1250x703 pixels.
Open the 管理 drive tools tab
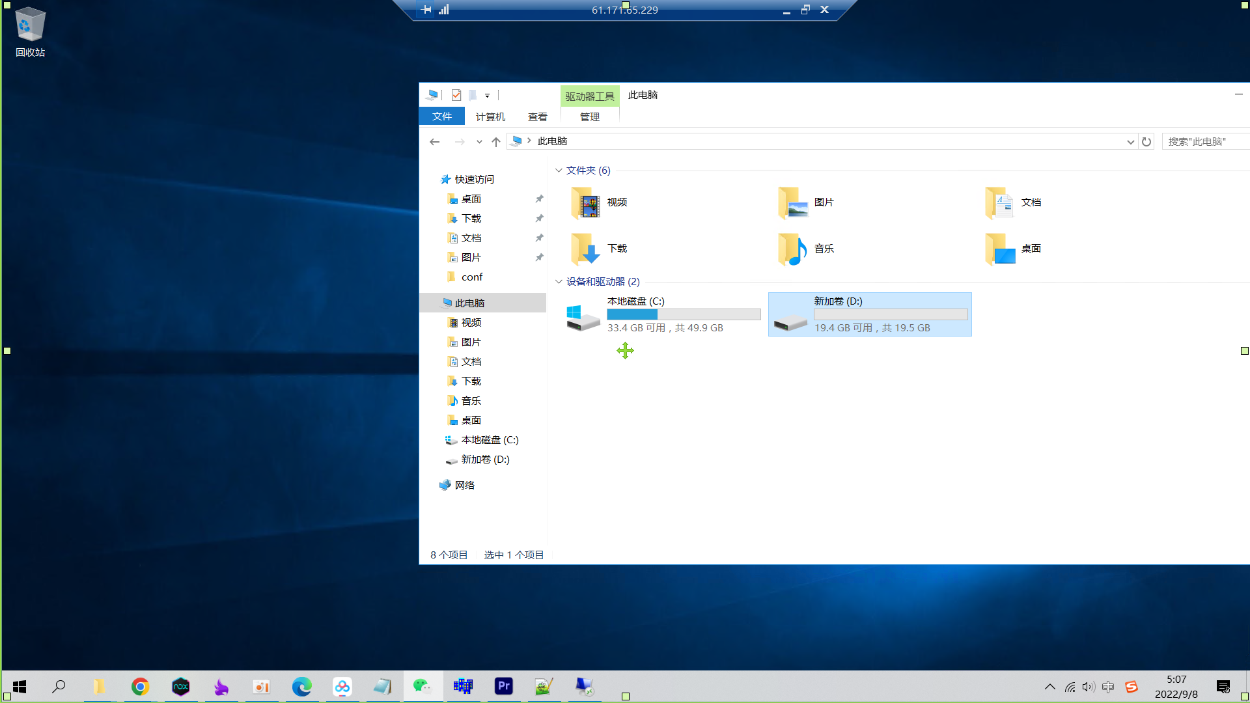[x=589, y=117]
